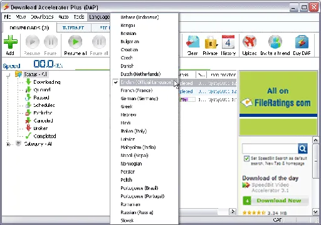
Task: Open the File menu
Action: (8, 17)
